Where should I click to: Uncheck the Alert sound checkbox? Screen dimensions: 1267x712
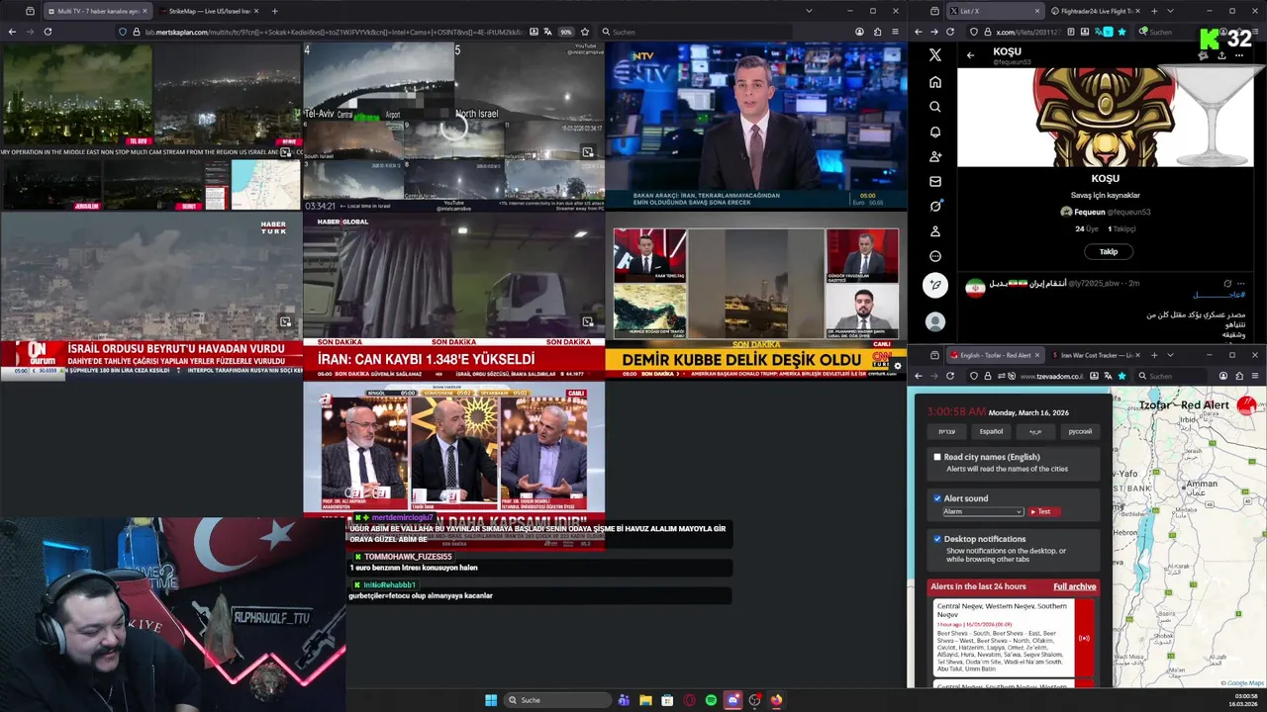(937, 498)
